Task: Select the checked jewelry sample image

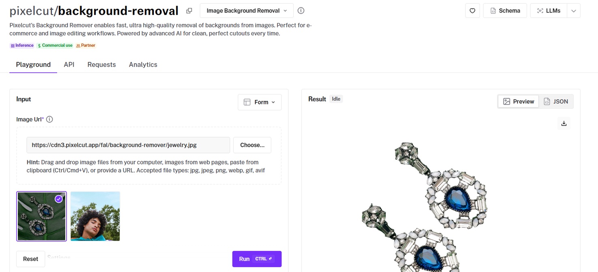Action: (x=41, y=216)
